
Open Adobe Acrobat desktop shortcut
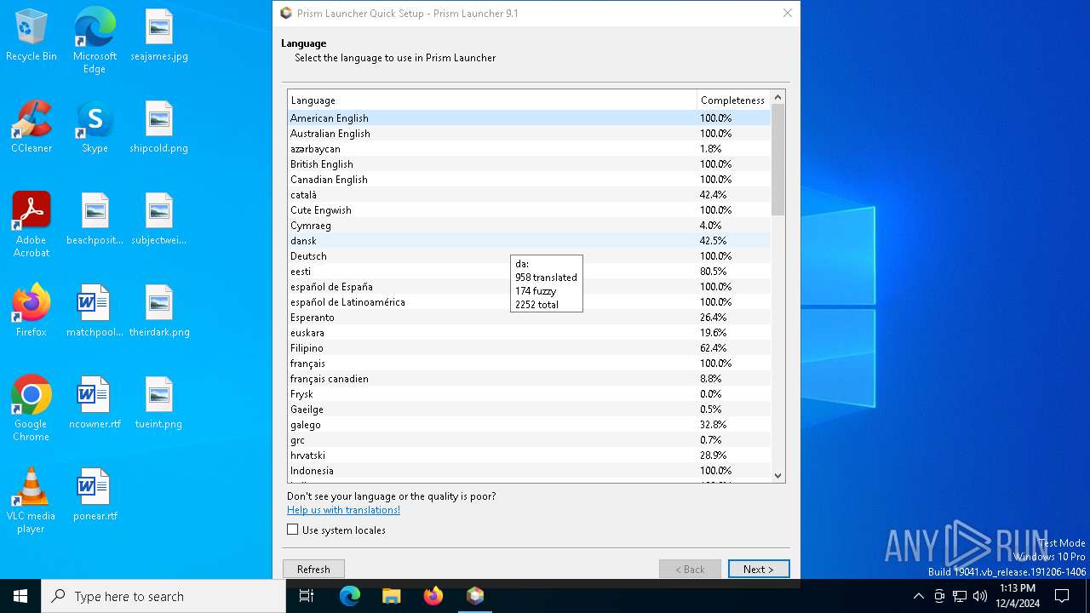[32, 225]
